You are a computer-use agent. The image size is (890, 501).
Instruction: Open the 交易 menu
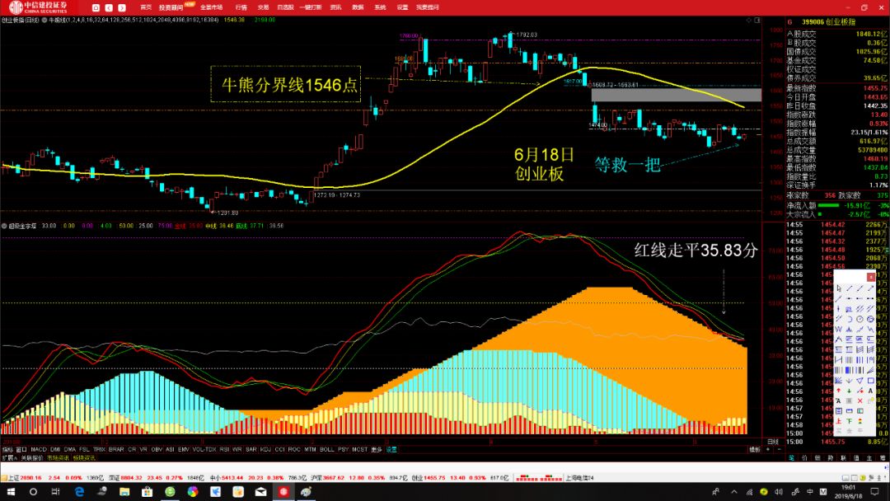click(x=263, y=7)
